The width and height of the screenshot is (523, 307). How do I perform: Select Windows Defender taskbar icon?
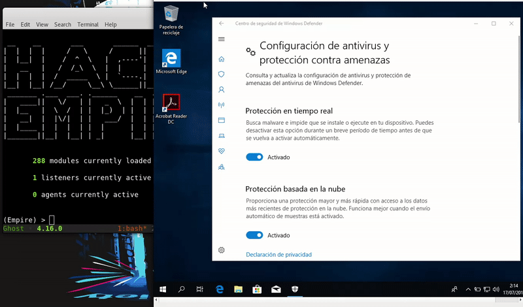(x=295, y=289)
